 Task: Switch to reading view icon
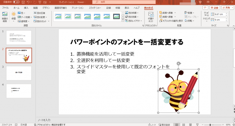point(191,125)
